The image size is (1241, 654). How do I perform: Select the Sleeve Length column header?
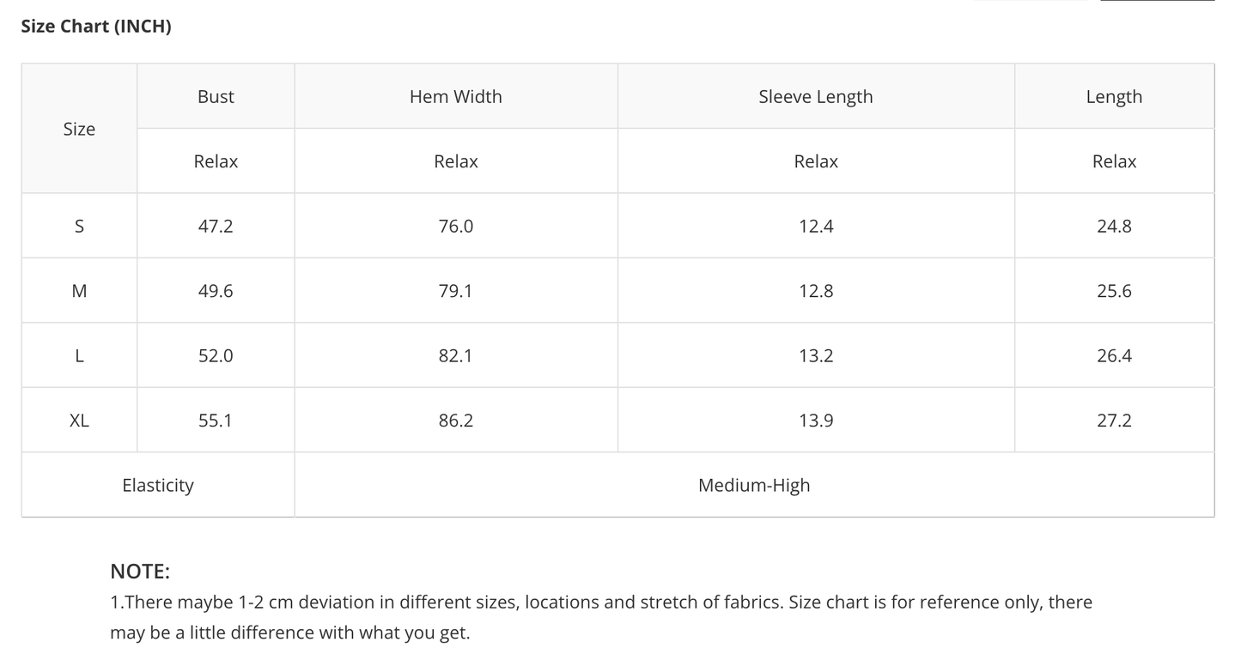815,97
